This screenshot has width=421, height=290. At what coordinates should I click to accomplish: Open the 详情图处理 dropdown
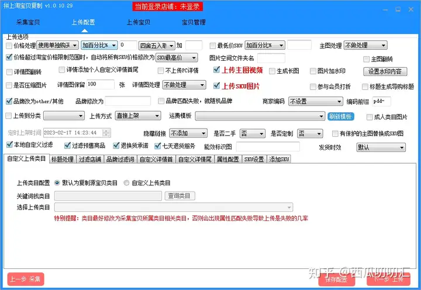click(184, 85)
